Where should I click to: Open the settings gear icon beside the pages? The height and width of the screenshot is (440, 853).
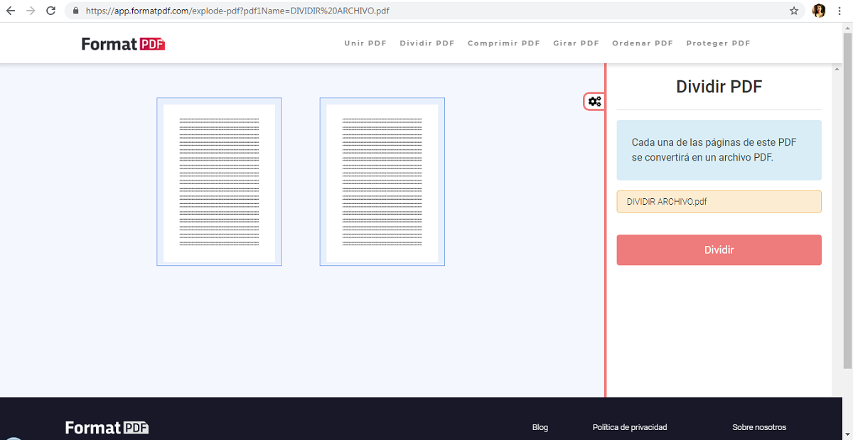pyautogui.click(x=594, y=101)
